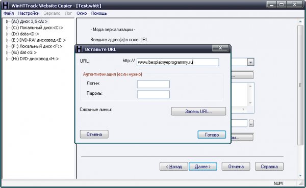The image size is (306, 188).
Task: Go back with the < Назад button
Action: 174,167
